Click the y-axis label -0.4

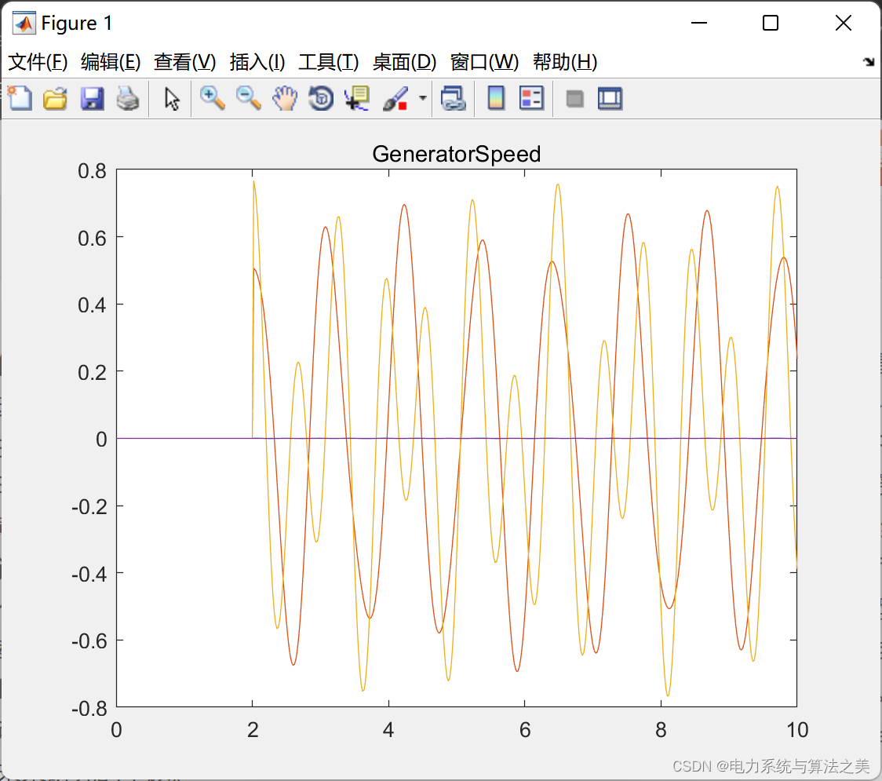[x=89, y=575]
